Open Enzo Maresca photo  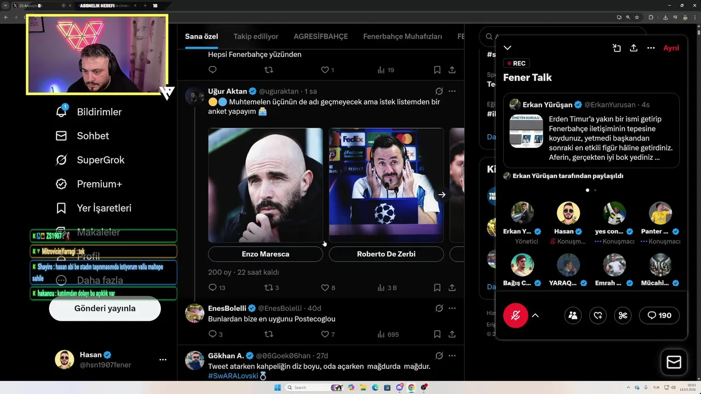[x=266, y=185]
